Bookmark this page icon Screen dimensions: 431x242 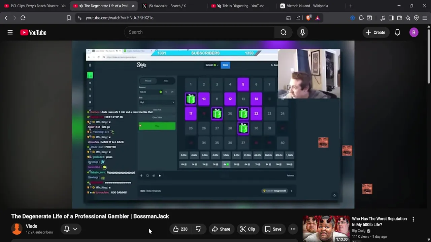69,18
